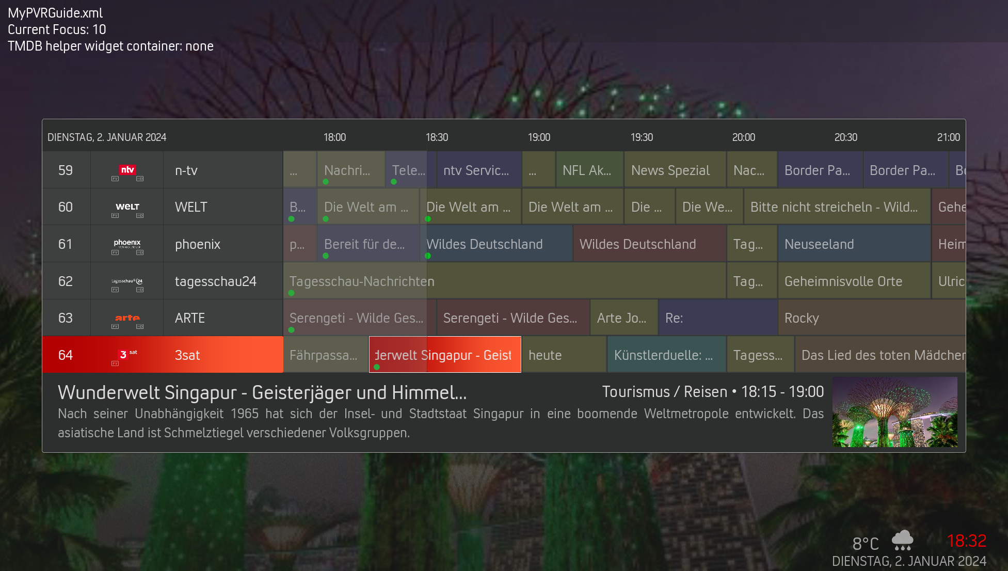
Task: Select channel number 61
Action: tap(66, 244)
